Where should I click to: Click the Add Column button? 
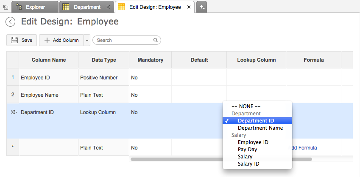tap(61, 40)
